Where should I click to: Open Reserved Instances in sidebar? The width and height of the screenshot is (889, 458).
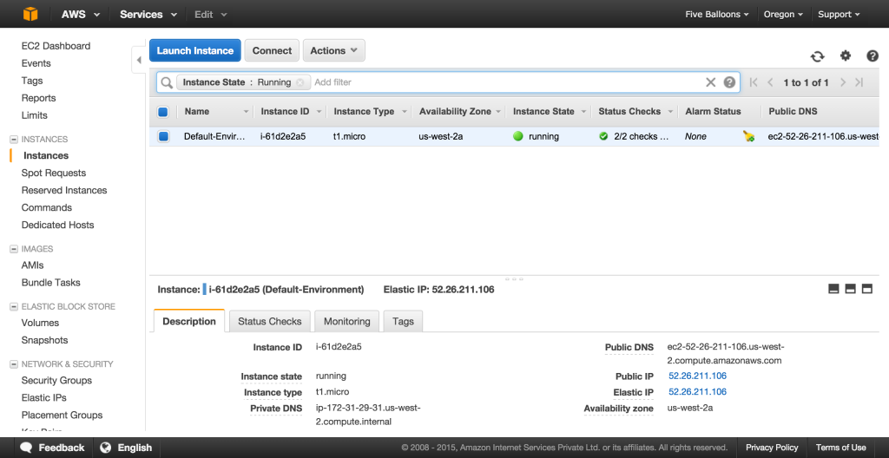[64, 190]
